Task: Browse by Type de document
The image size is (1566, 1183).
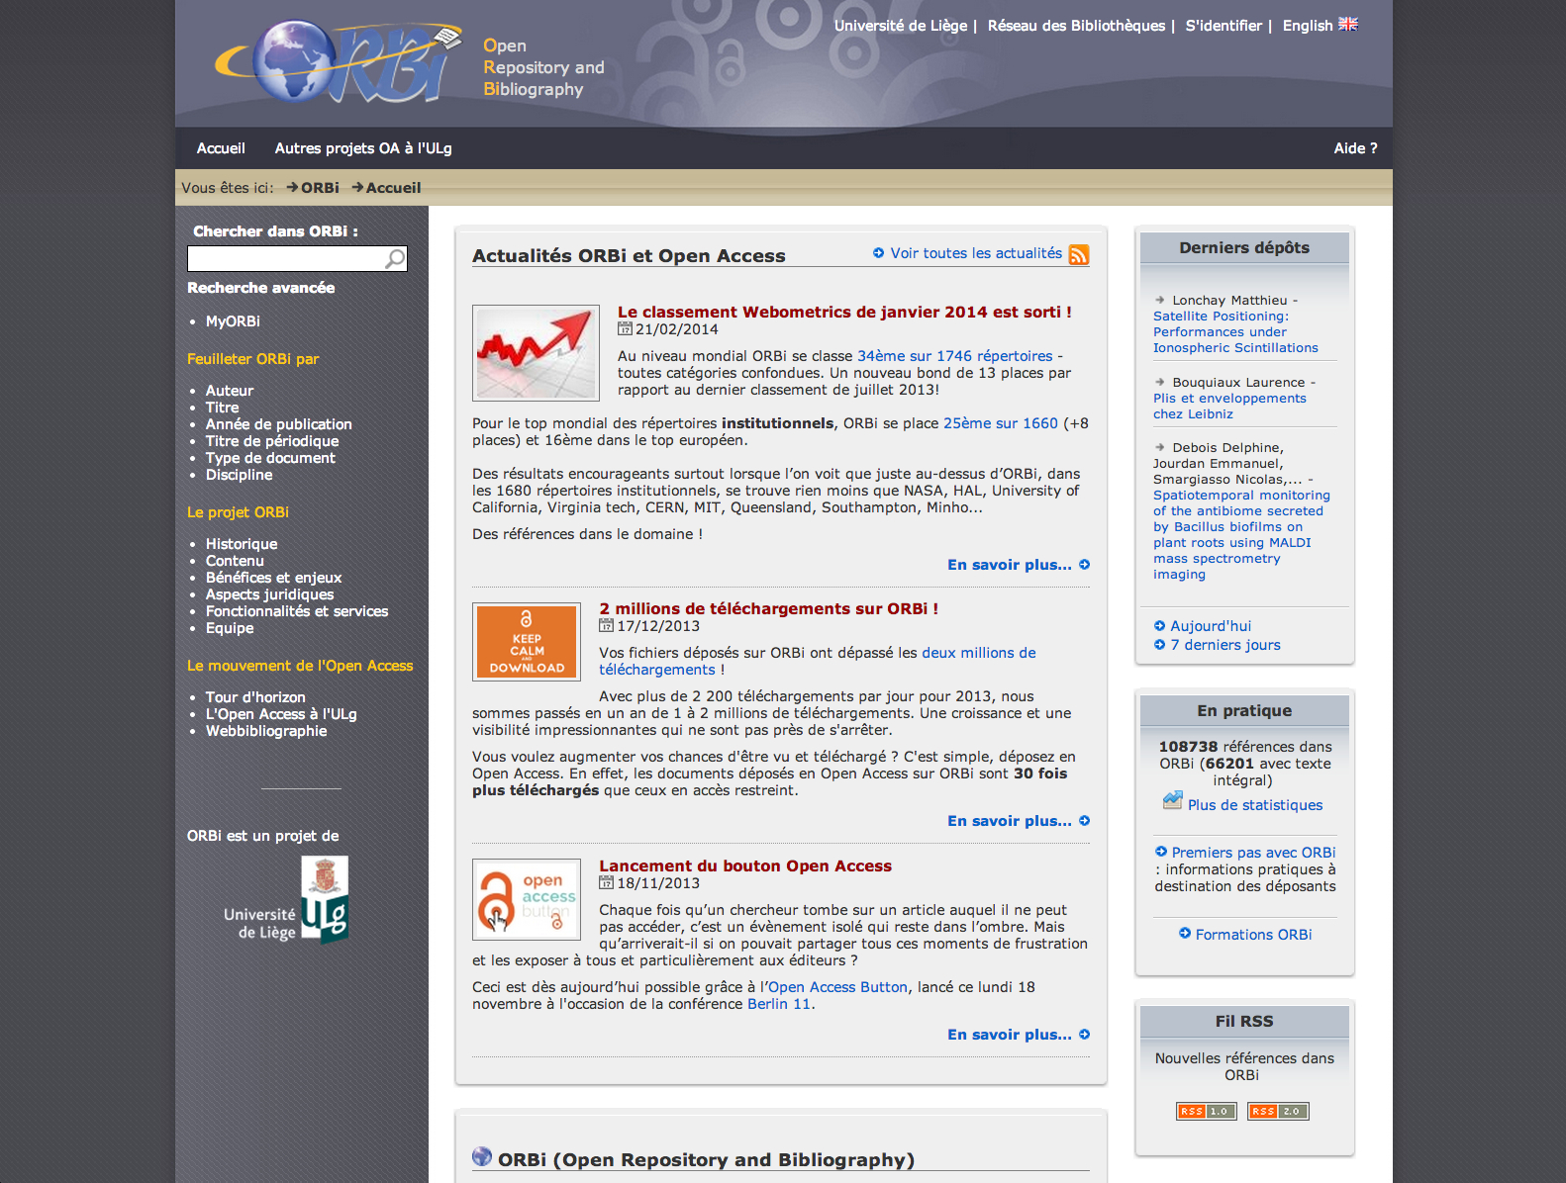Action: click(270, 458)
